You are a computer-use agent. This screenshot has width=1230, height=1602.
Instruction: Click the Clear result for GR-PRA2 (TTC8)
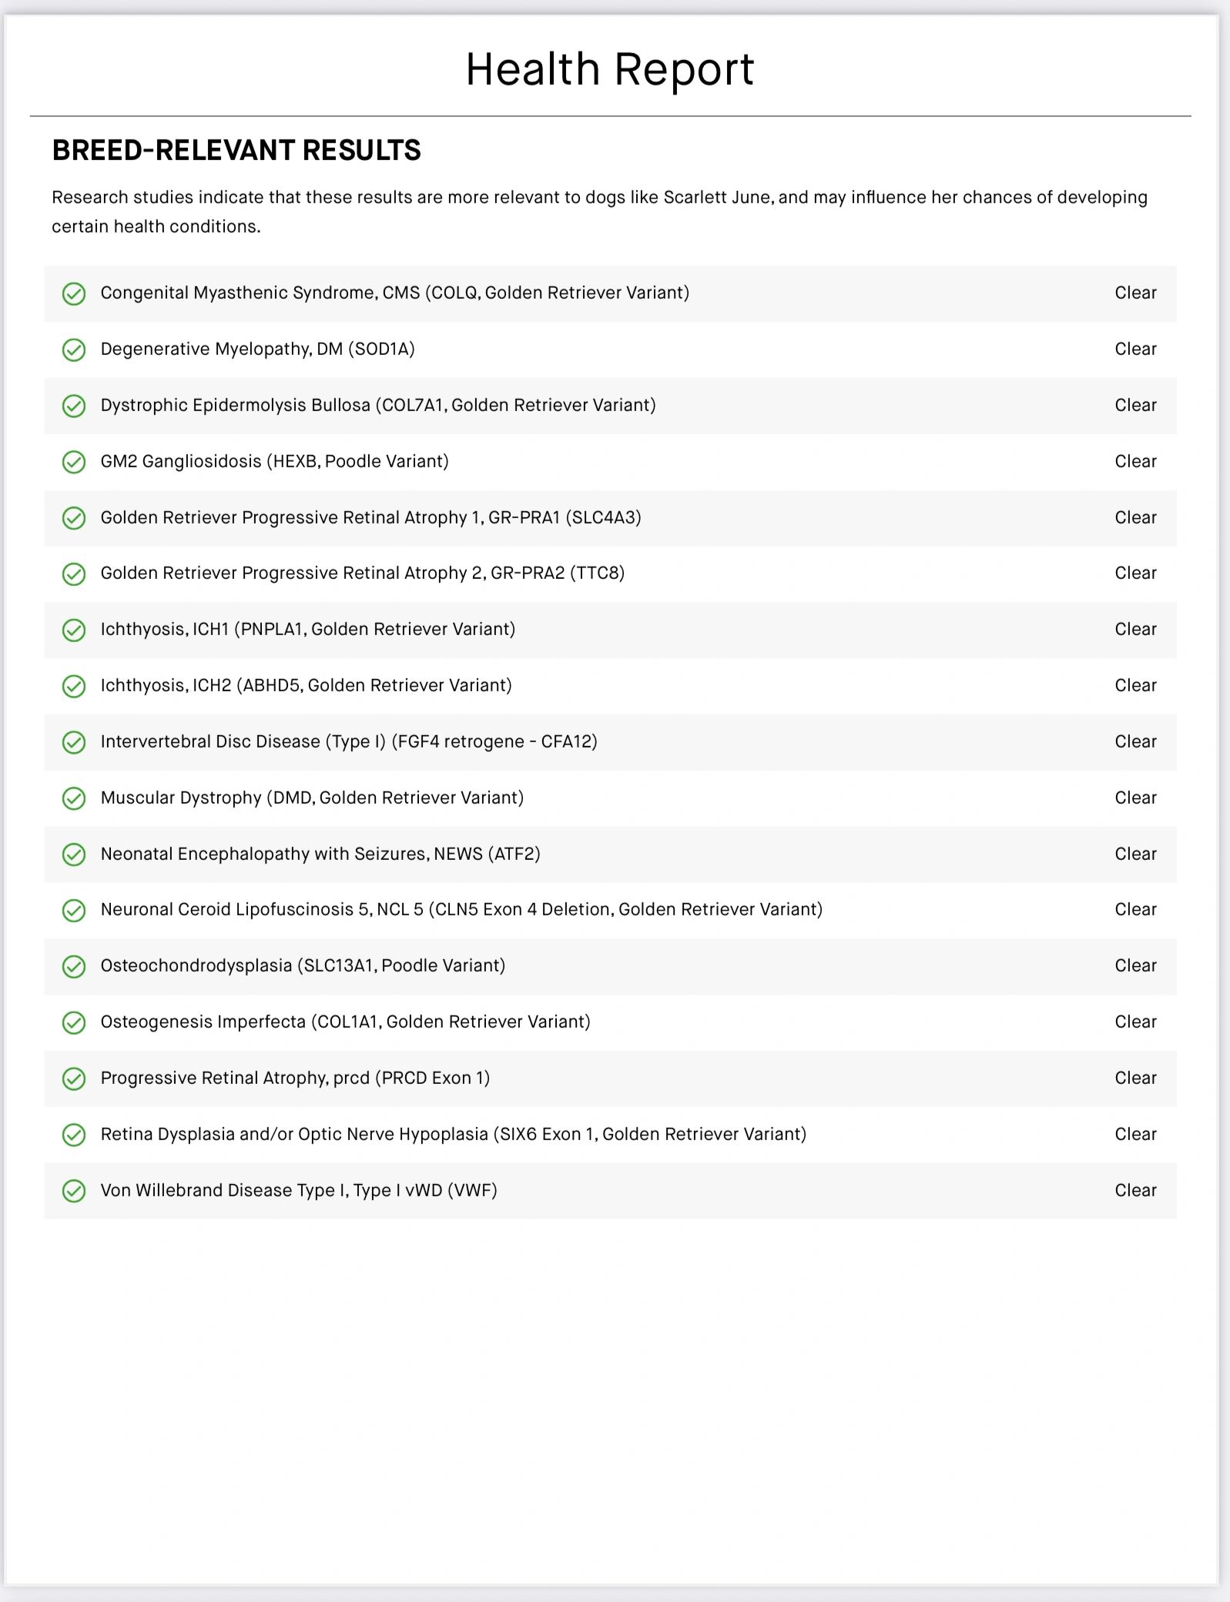pyautogui.click(x=1135, y=574)
